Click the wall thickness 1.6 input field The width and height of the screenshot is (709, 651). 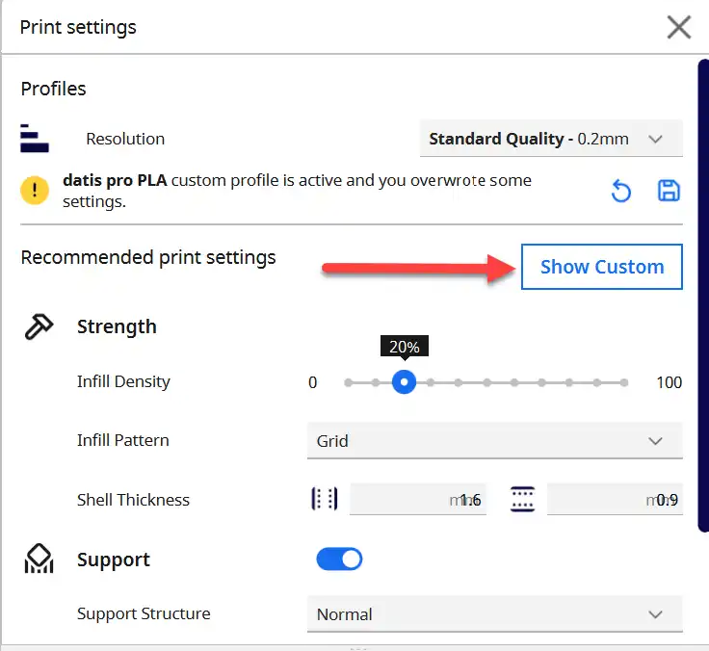418,499
